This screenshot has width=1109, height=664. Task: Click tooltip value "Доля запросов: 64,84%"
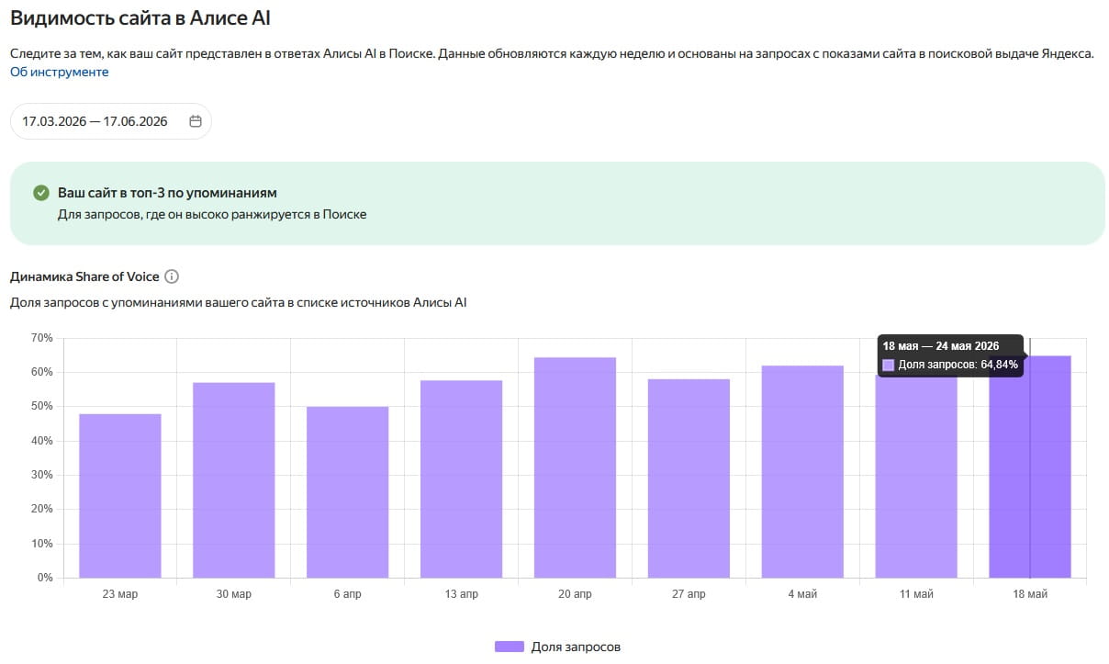point(958,365)
